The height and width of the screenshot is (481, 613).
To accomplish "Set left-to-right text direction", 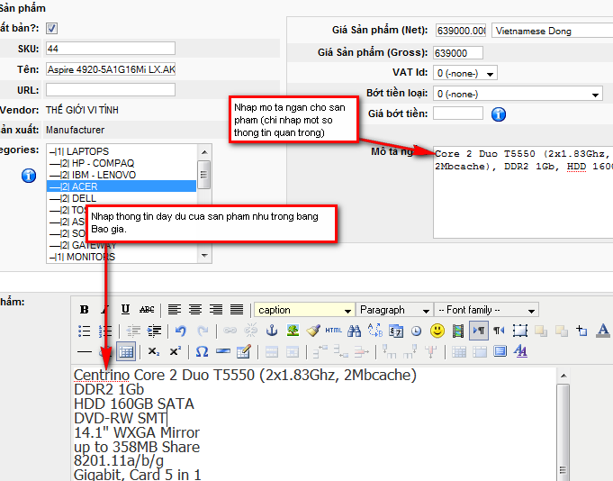I will point(479,331).
